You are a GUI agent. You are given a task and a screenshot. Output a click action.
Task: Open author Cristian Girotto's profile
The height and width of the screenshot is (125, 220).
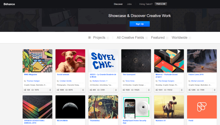tap(66, 81)
